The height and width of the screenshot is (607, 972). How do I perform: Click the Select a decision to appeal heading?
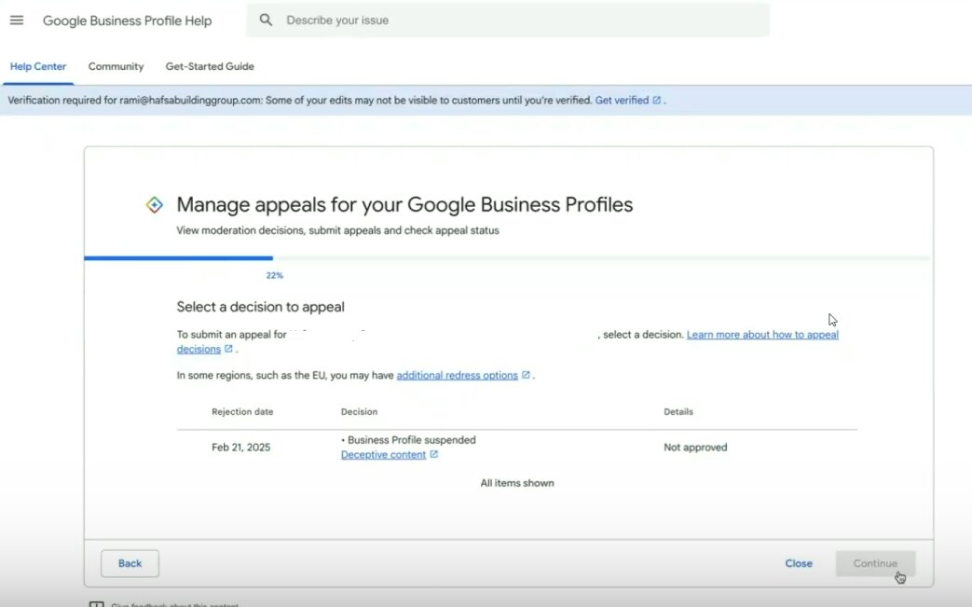click(260, 306)
